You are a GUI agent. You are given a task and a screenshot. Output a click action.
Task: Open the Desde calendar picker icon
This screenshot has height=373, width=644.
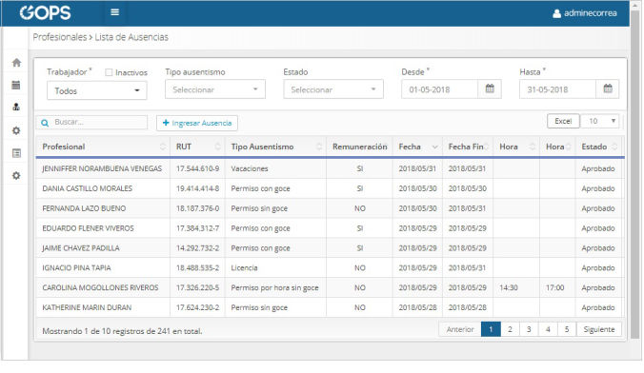coord(490,88)
